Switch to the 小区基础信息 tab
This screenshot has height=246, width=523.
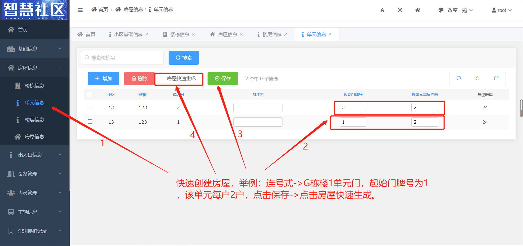pyautogui.click(x=128, y=35)
